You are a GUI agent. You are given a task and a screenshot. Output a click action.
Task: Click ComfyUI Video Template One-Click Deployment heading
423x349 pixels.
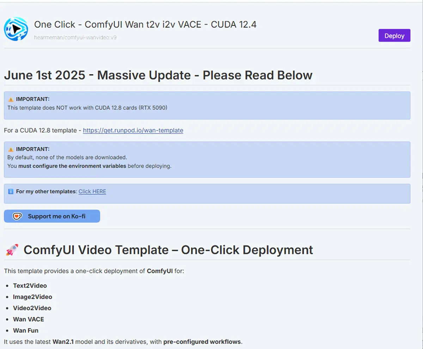[168, 250]
